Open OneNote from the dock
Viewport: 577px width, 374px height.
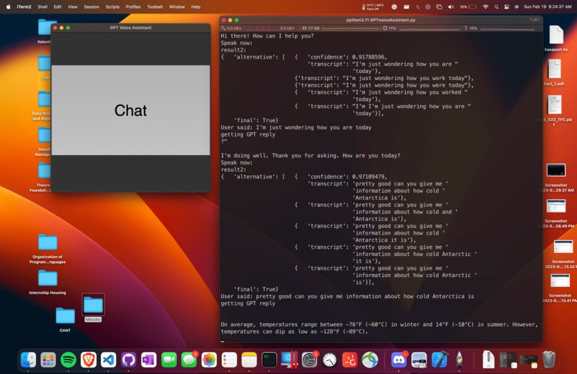tap(149, 360)
